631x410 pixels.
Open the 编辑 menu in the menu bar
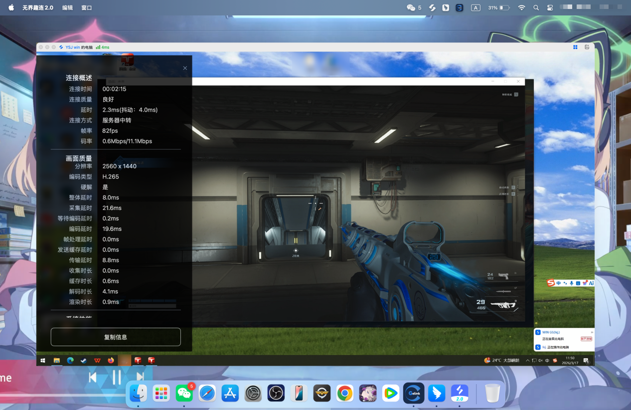pyautogui.click(x=67, y=8)
